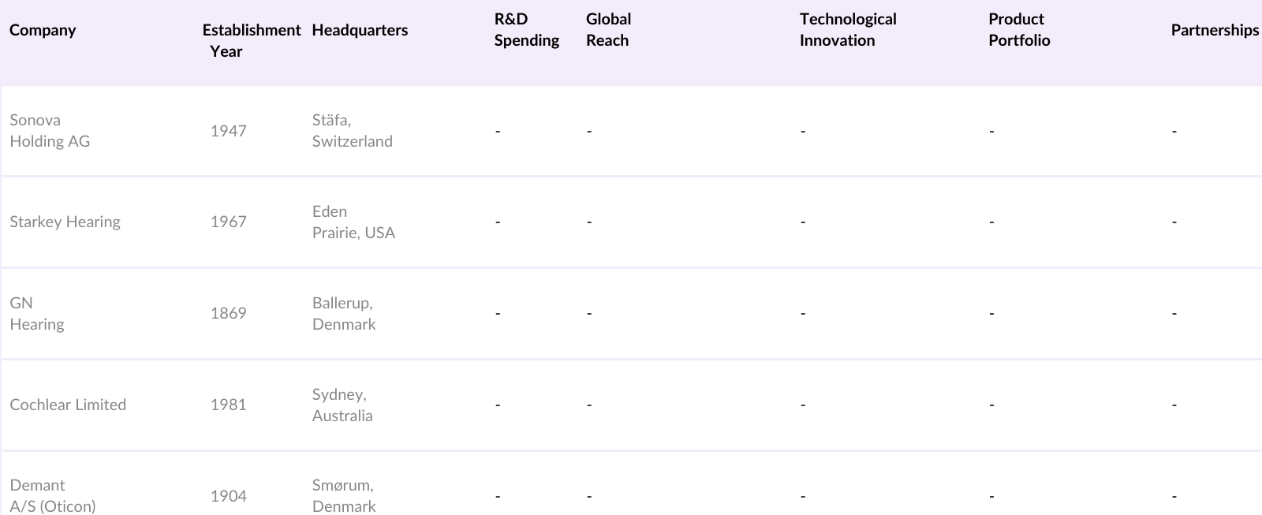
Task: Click the Starkey Hearing company name
Action: click(65, 222)
